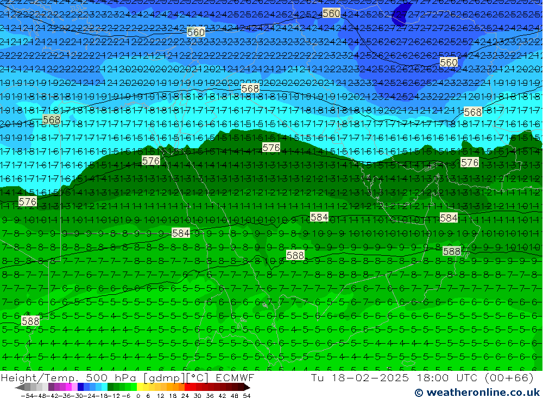Click the leftmost 584 contour label
The width and height of the screenshot is (543, 398).
[x=181, y=233]
